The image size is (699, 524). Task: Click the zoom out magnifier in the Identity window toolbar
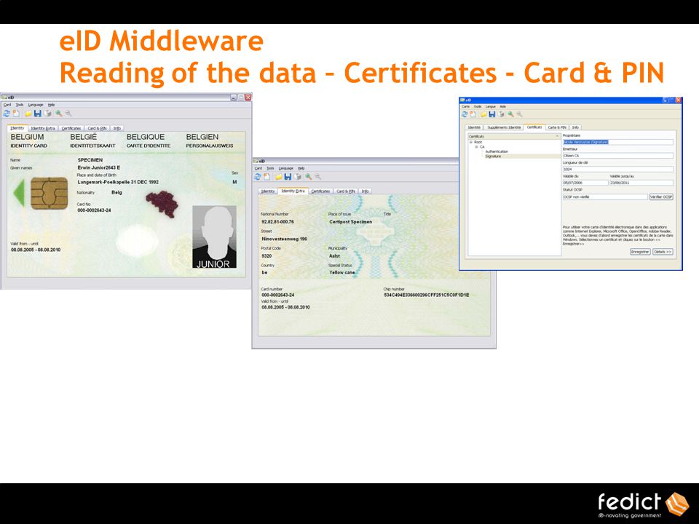tap(68, 114)
